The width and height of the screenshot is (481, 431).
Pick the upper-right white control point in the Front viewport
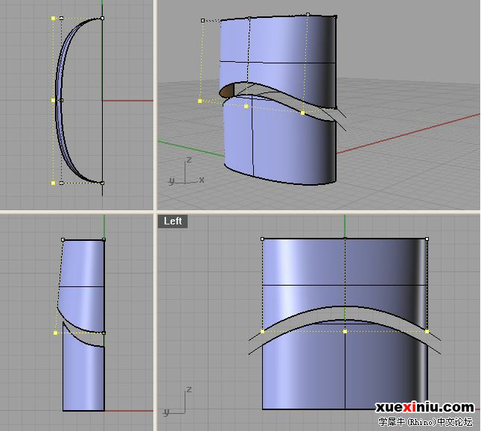tap(103, 239)
